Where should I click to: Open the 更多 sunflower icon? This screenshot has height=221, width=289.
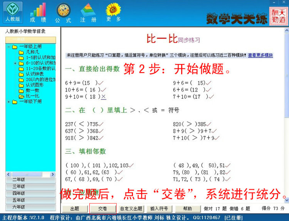pos(113,12)
